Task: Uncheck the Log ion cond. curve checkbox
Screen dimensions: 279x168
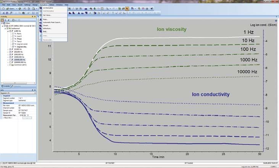Action: 13,44
